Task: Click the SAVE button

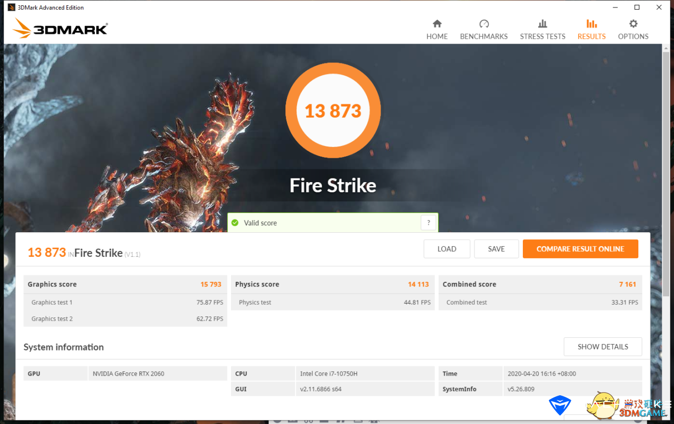Action: click(x=496, y=249)
